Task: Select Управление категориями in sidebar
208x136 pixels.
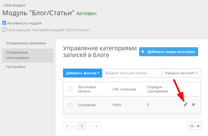Action: coord(28,55)
